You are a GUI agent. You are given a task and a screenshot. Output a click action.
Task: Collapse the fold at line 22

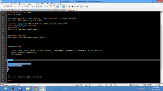[6, 35]
